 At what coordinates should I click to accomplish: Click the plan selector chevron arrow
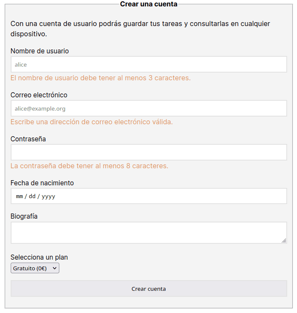[x=55, y=268]
